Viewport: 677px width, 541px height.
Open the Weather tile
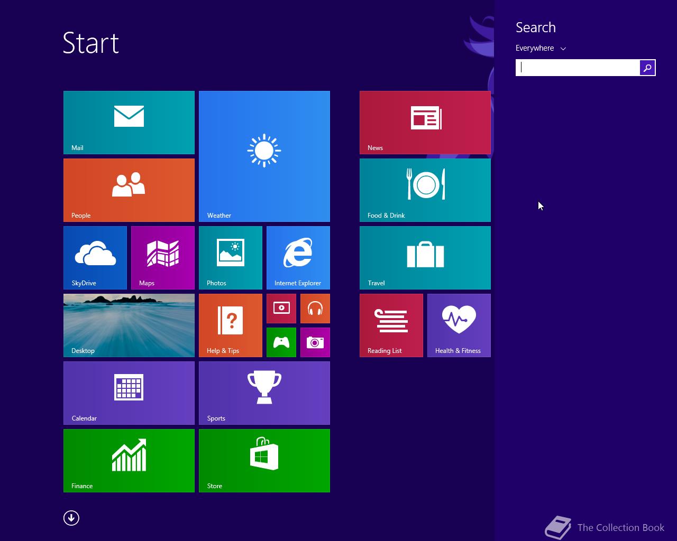[x=264, y=156]
